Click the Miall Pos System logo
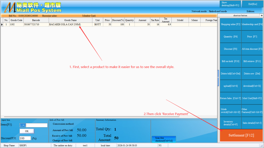264x148 pixels. 32,7
